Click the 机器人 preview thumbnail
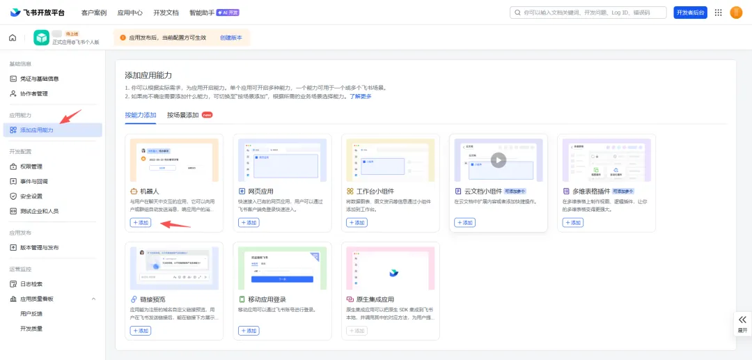This screenshot has width=752, height=360. point(174,160)
